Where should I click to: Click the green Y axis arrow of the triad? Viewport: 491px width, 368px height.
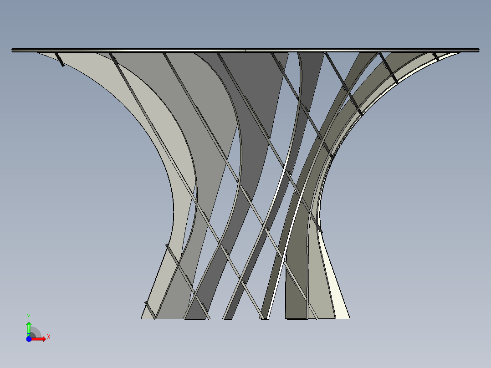tap(29, 328)
